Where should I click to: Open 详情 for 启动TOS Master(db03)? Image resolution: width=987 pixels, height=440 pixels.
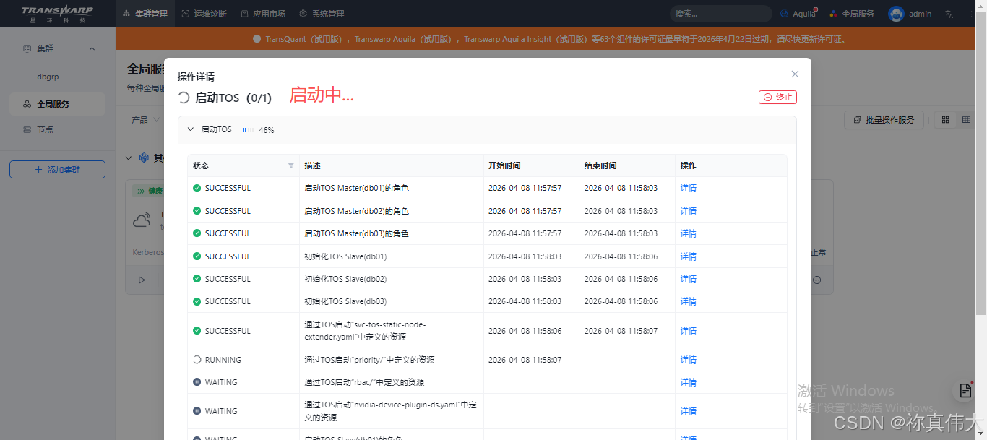point(689,233)
